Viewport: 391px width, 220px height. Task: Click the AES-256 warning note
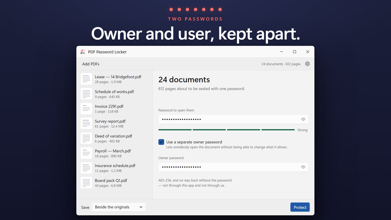tap(195, 183)
